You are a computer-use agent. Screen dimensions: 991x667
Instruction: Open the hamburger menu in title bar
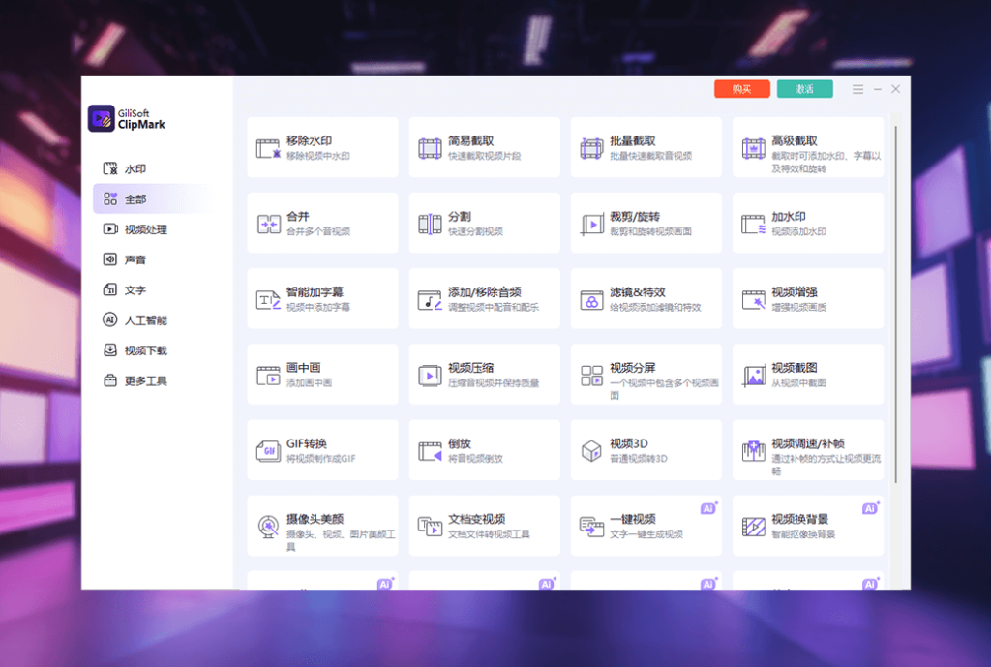[x=857, y=89]
